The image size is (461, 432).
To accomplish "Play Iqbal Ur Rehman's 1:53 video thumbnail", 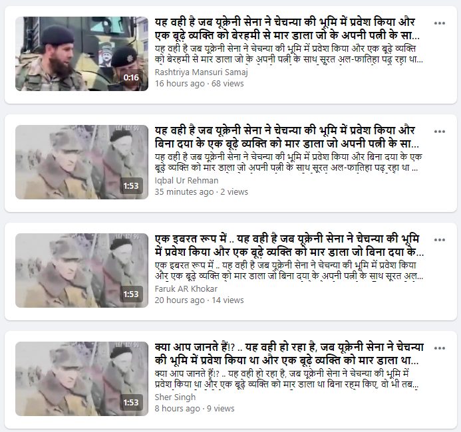I will (x=82, y=162).
